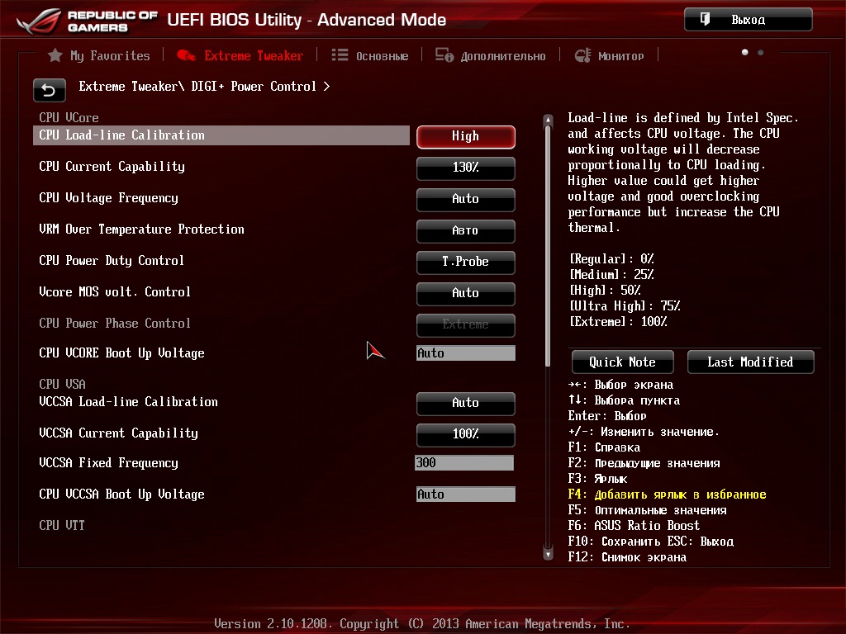Open Vcore MOS volt. Control dropdown
The width and height of the screenshot is (846, 634).
point(466,293)
